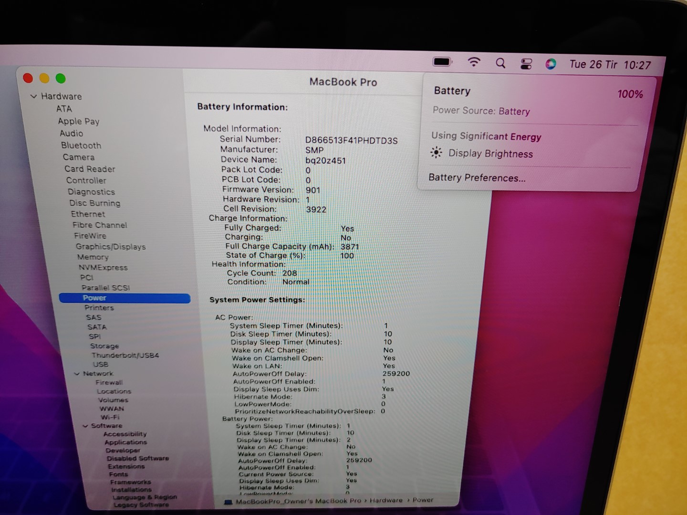The image size is (687, 515).
Task: Select Ethernet in hardware list
Action: tap(88, 214)
